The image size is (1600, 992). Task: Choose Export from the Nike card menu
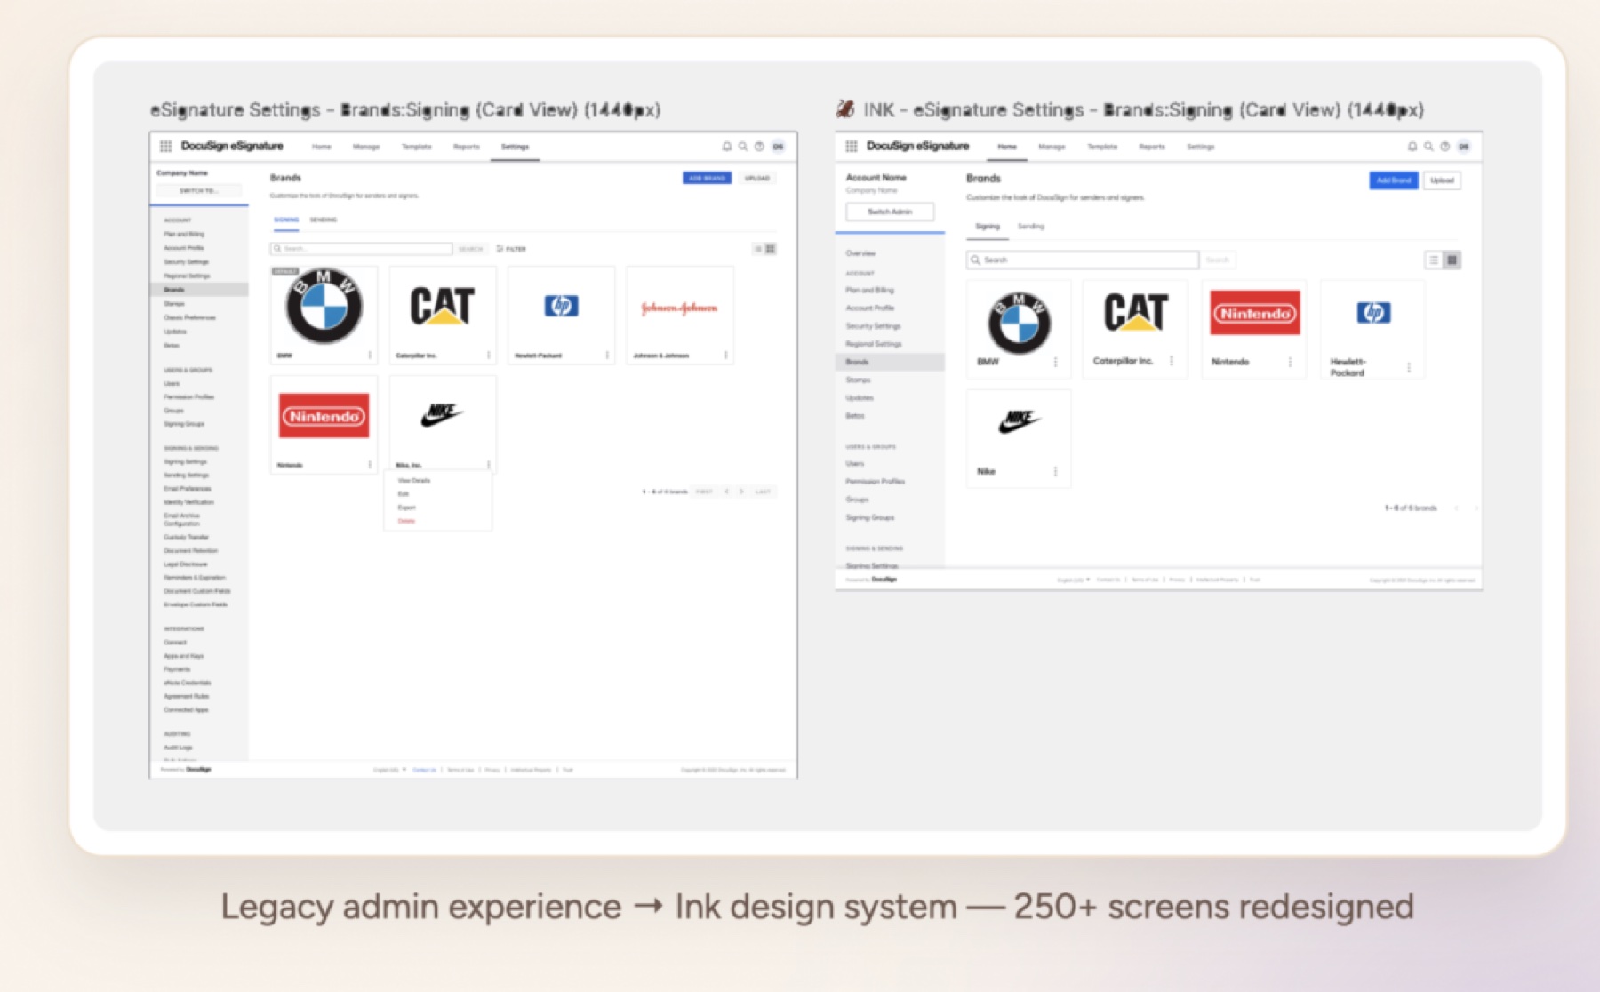[406, 508]
